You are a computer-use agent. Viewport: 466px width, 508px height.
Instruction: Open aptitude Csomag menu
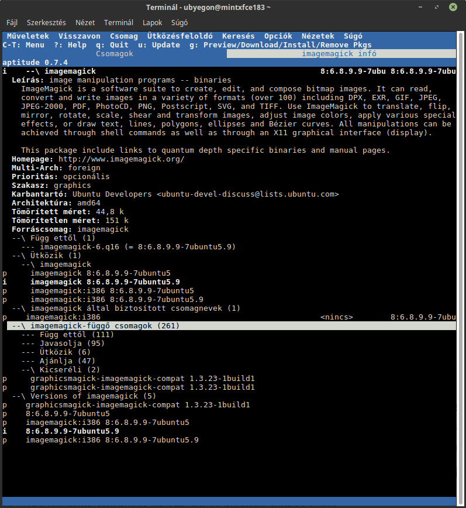[124, 36]
